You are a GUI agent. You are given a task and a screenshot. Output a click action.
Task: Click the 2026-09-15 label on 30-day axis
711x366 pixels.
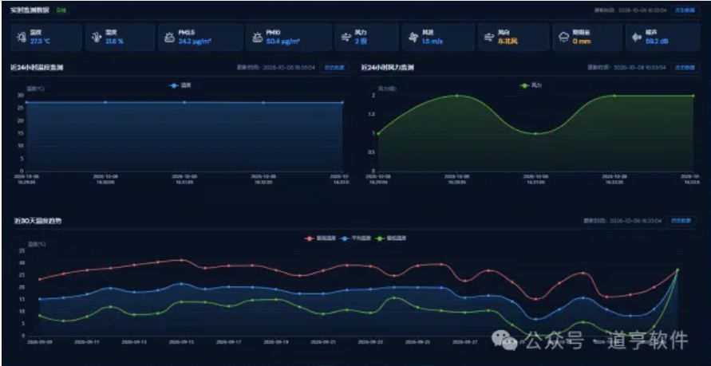tap(181, 342)
